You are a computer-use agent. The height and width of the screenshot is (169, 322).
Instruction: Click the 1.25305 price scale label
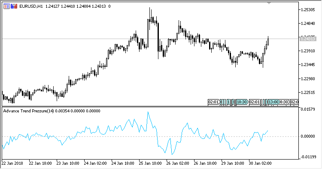pyautogui.click(x=308, y=9)
